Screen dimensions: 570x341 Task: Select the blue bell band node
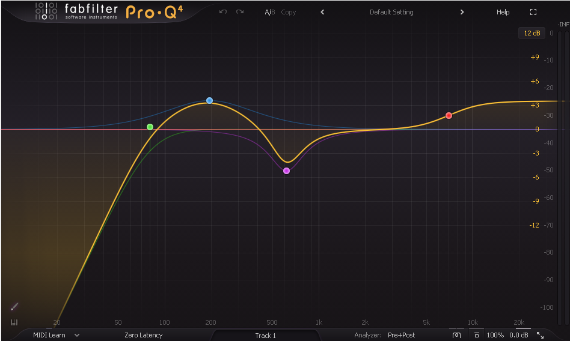click(209, 101)
